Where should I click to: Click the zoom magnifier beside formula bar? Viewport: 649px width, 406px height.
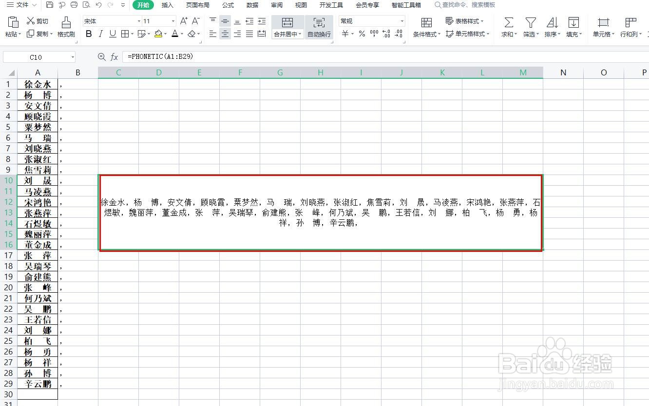[102, 57]
